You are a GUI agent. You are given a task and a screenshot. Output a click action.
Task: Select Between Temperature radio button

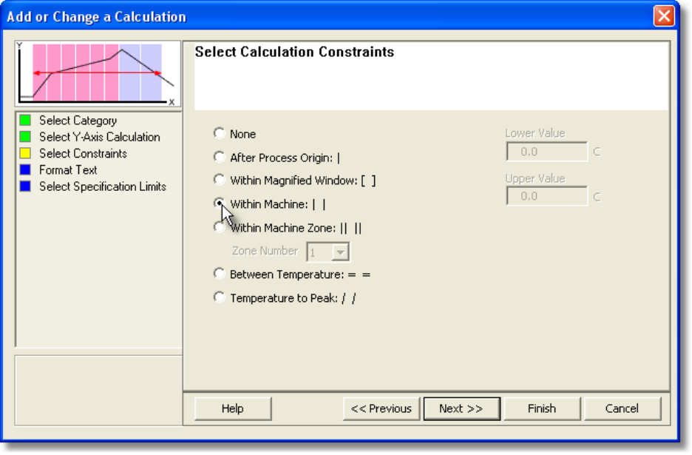coord(220,274)
